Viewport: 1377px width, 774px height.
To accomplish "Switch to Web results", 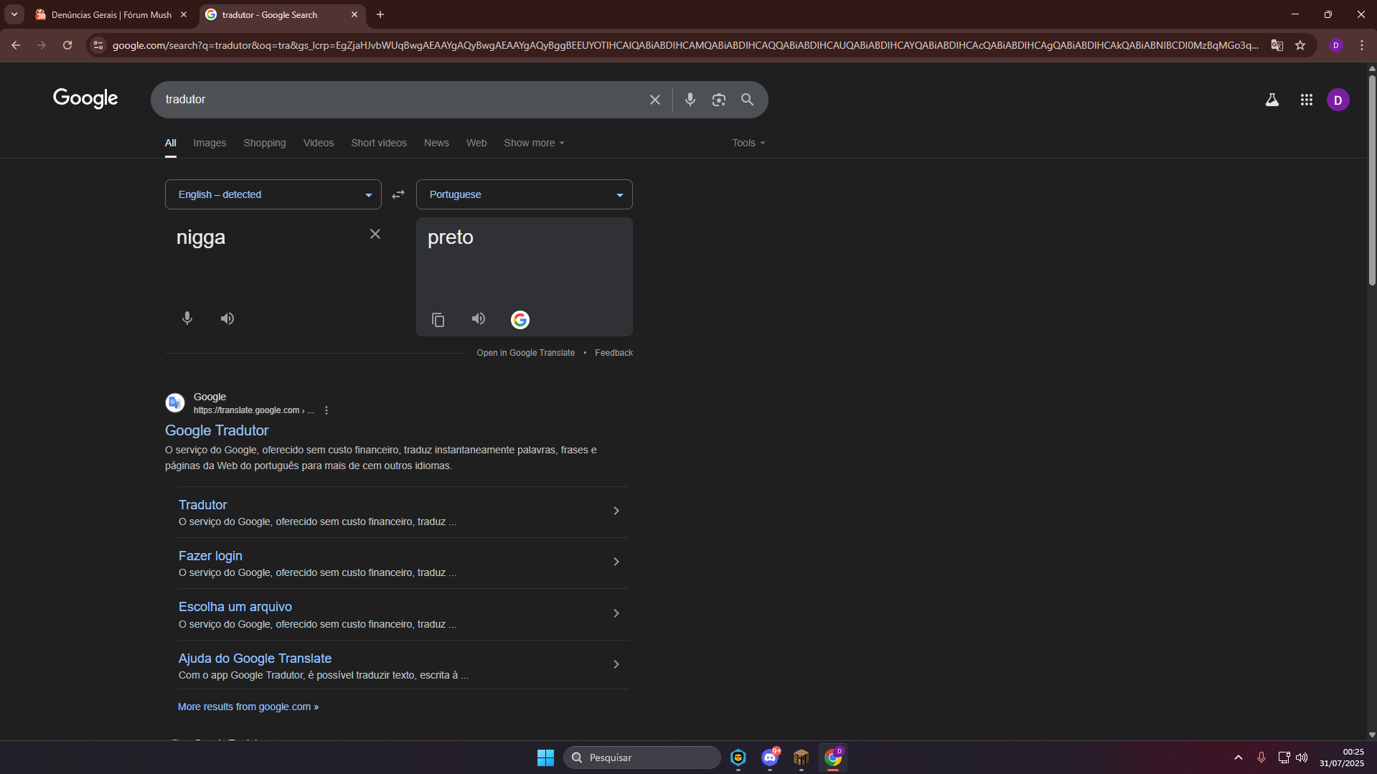I will pyautogui.click(x=476, y=143).
